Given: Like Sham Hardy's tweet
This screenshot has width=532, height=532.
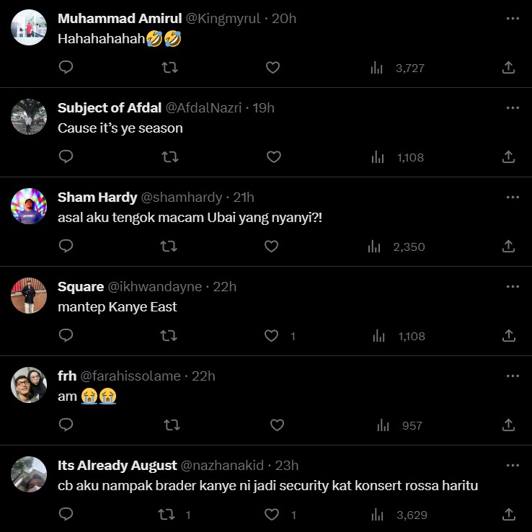Looking at the screenshot, I should (x=271, y=247).
